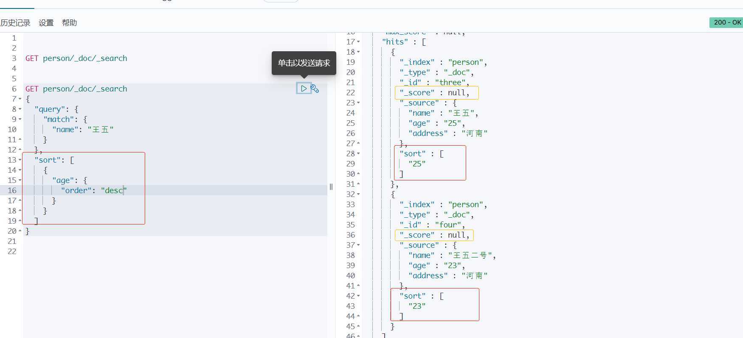Click the "query" key on line 8

pos(50,109)
